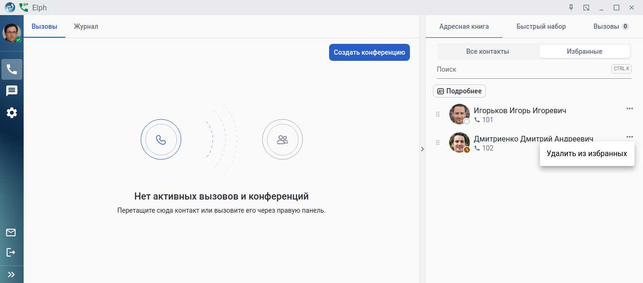Switch to the Журнал tab
643x283 pixels.
pos(86,26)
